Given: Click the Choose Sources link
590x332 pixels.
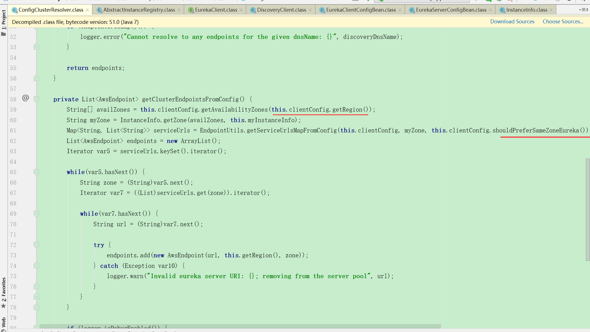Looking at the screenshot, I should coord(563,22).
